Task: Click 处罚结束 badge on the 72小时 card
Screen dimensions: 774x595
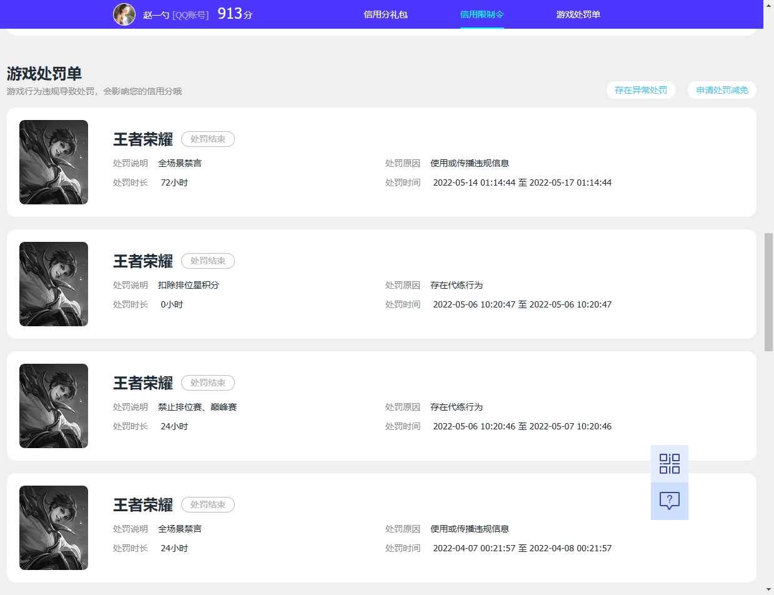Action: point(208,139)
